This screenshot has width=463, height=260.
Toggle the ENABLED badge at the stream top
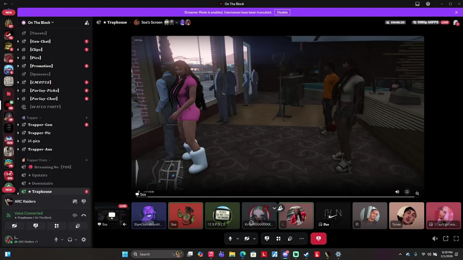[395, 22]
